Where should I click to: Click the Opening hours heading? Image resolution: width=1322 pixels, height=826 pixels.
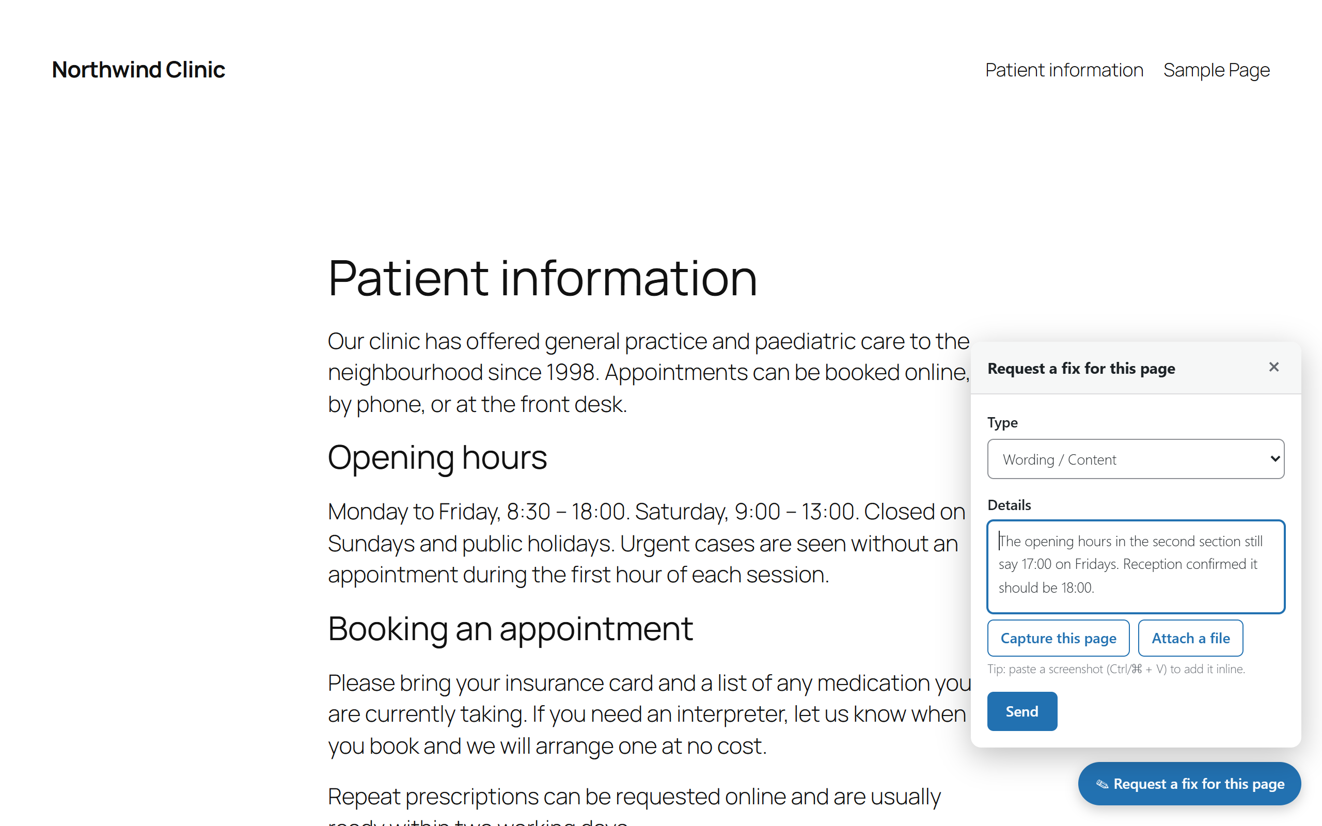coord(437,457)
